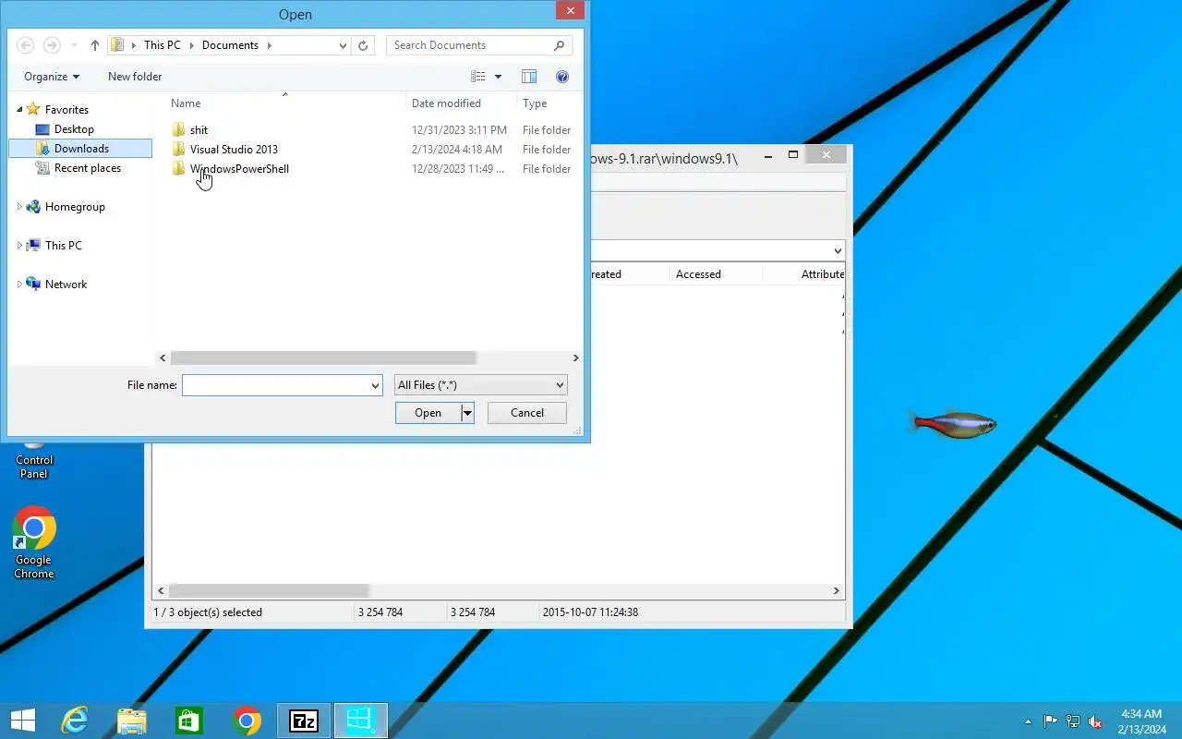1182x739 pixels.
Task: Go forward in the Open dialog
Action: [53, 45]
